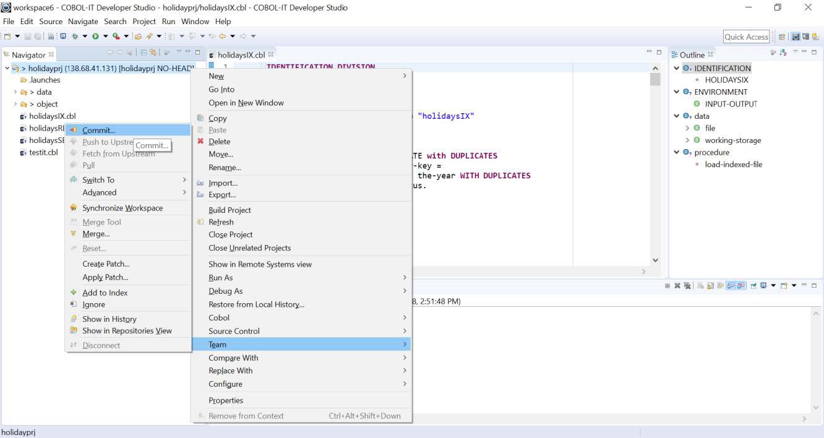Collapse the IDENTIFICATION node in the Outline

tap(677, 68)
